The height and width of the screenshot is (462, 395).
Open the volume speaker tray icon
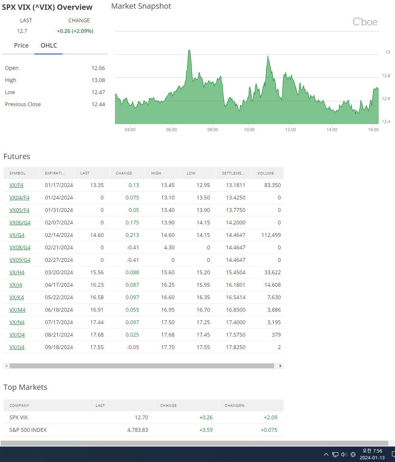344,454
